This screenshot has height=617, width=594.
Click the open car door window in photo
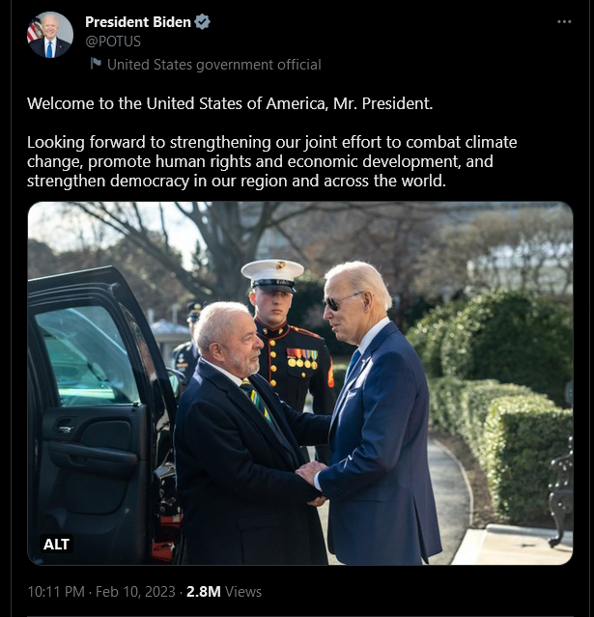tap(87, 357)
